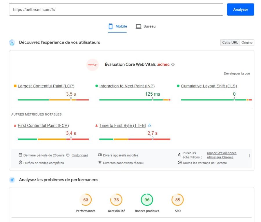The image size is (261, 222).
Task: Click the AUTRES MÉTRIQUES NOTABLES heading
Action: click(37, 114)
